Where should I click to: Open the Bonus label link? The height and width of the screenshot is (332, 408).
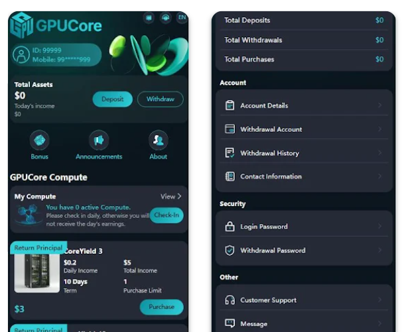[39, 156]
